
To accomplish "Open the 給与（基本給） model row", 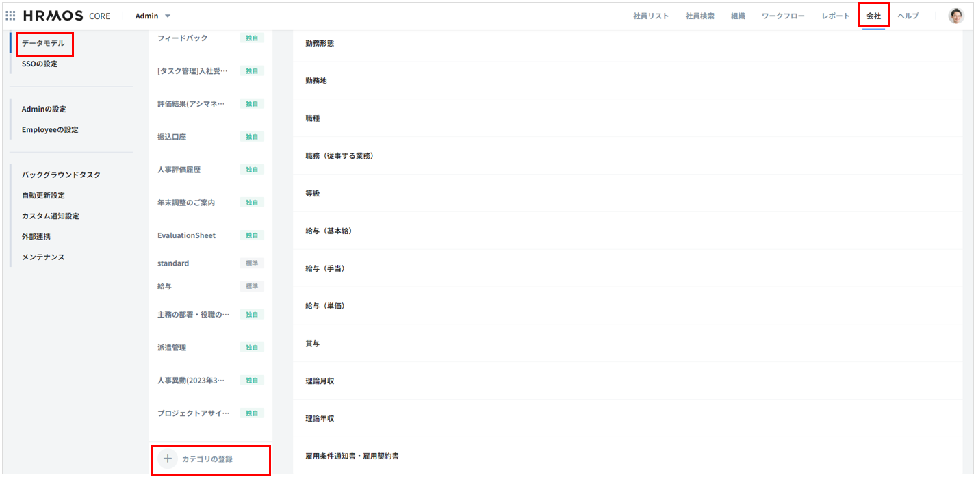I will pos(329,231).
